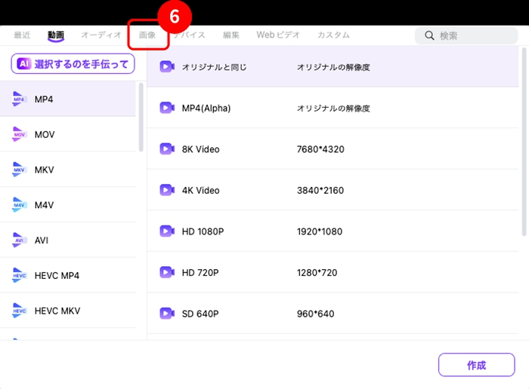Select the MP4 format icon in sidebar
Image resolution: width=529 pixels, height=389 pixels.
pyautogui.click(x=20, y=100)
